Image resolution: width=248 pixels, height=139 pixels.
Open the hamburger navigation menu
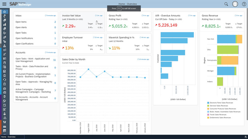click(4, 4)
